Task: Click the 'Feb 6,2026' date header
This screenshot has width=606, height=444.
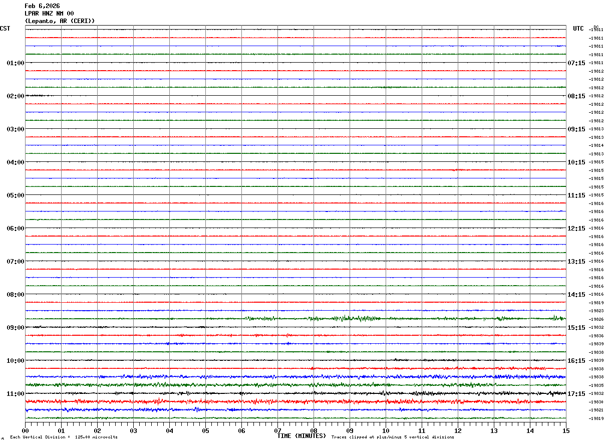Action: click(42, 6)
